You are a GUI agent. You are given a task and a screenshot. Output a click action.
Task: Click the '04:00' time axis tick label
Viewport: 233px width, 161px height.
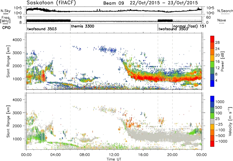(55, 155)
